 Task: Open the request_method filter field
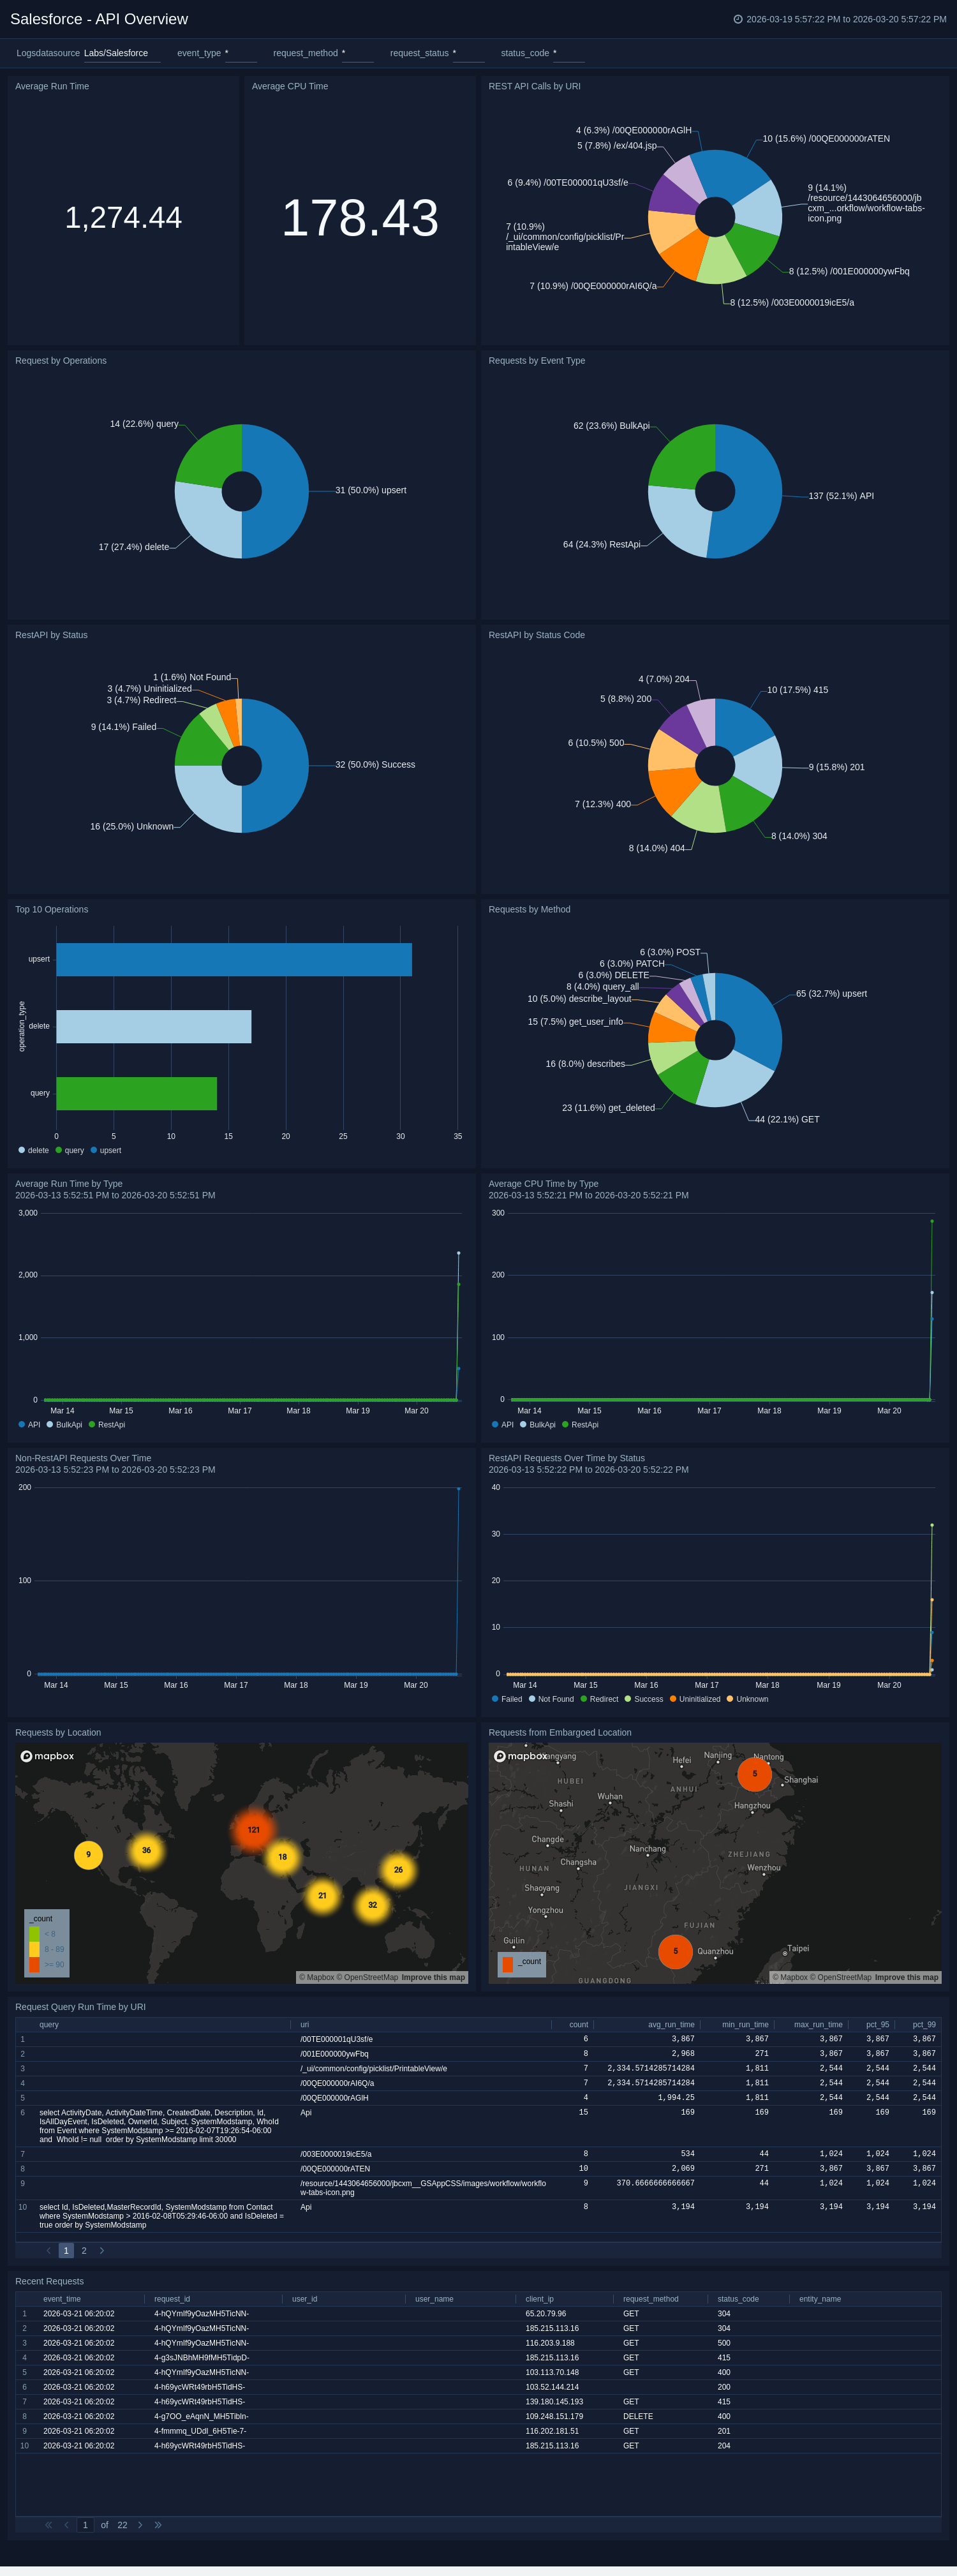(357, 54)
